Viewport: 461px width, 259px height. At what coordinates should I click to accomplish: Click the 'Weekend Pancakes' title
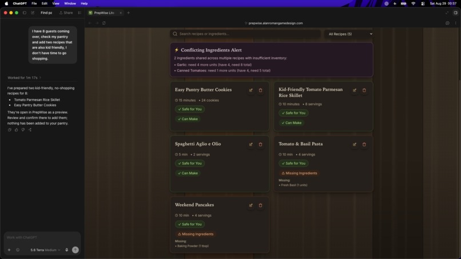point(194,205)
